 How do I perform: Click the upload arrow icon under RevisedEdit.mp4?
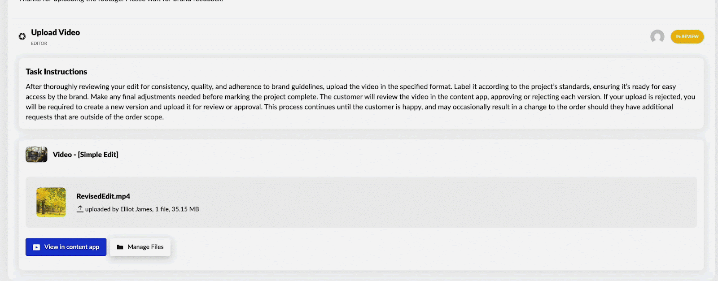coord(80,209)
